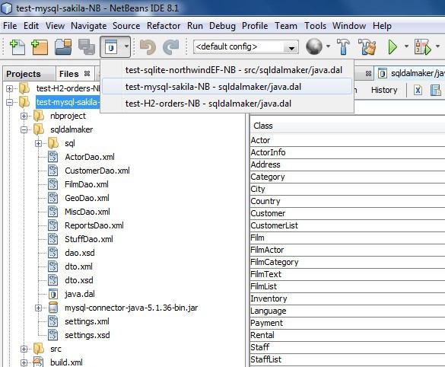Image resolution: width=445 pixels, height=367 pixels.
Task: Click the New File toolbar icon
Action: pyautogui.click(x=17, y=47)
